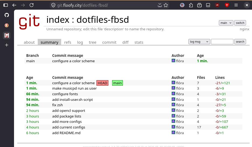252x147 pixels.
Task: Switch to the refs tab
Action: point(68,42)
